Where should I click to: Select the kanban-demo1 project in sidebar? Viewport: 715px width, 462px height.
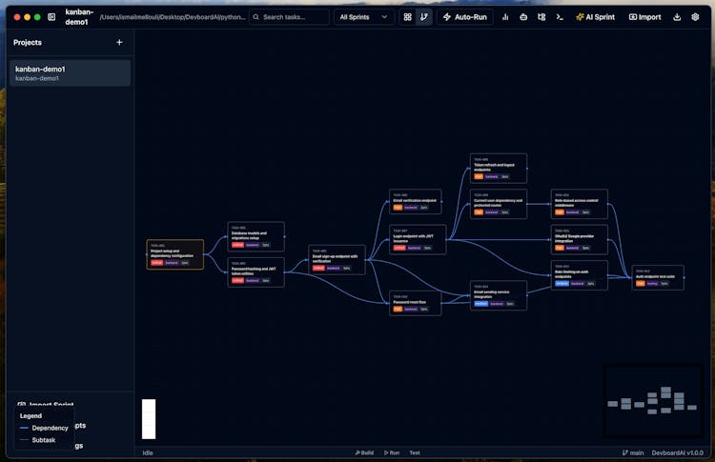pyautogui.click(x=70, y=73)
